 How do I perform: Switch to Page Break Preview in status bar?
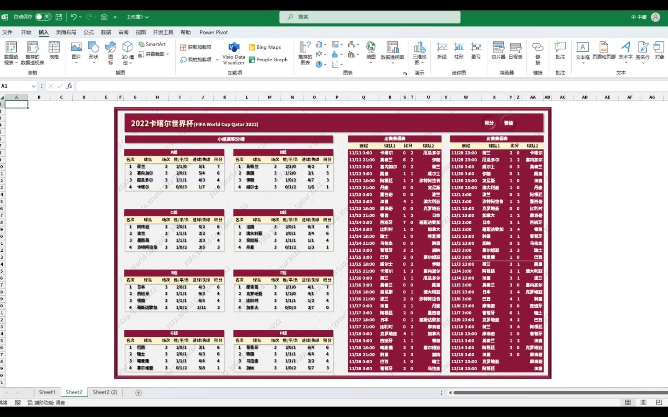(659, 402)
